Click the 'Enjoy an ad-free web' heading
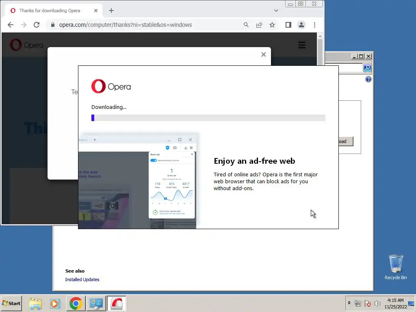This screenshot has height=312, width=416. pyautogui.click(x=254, y=161)
